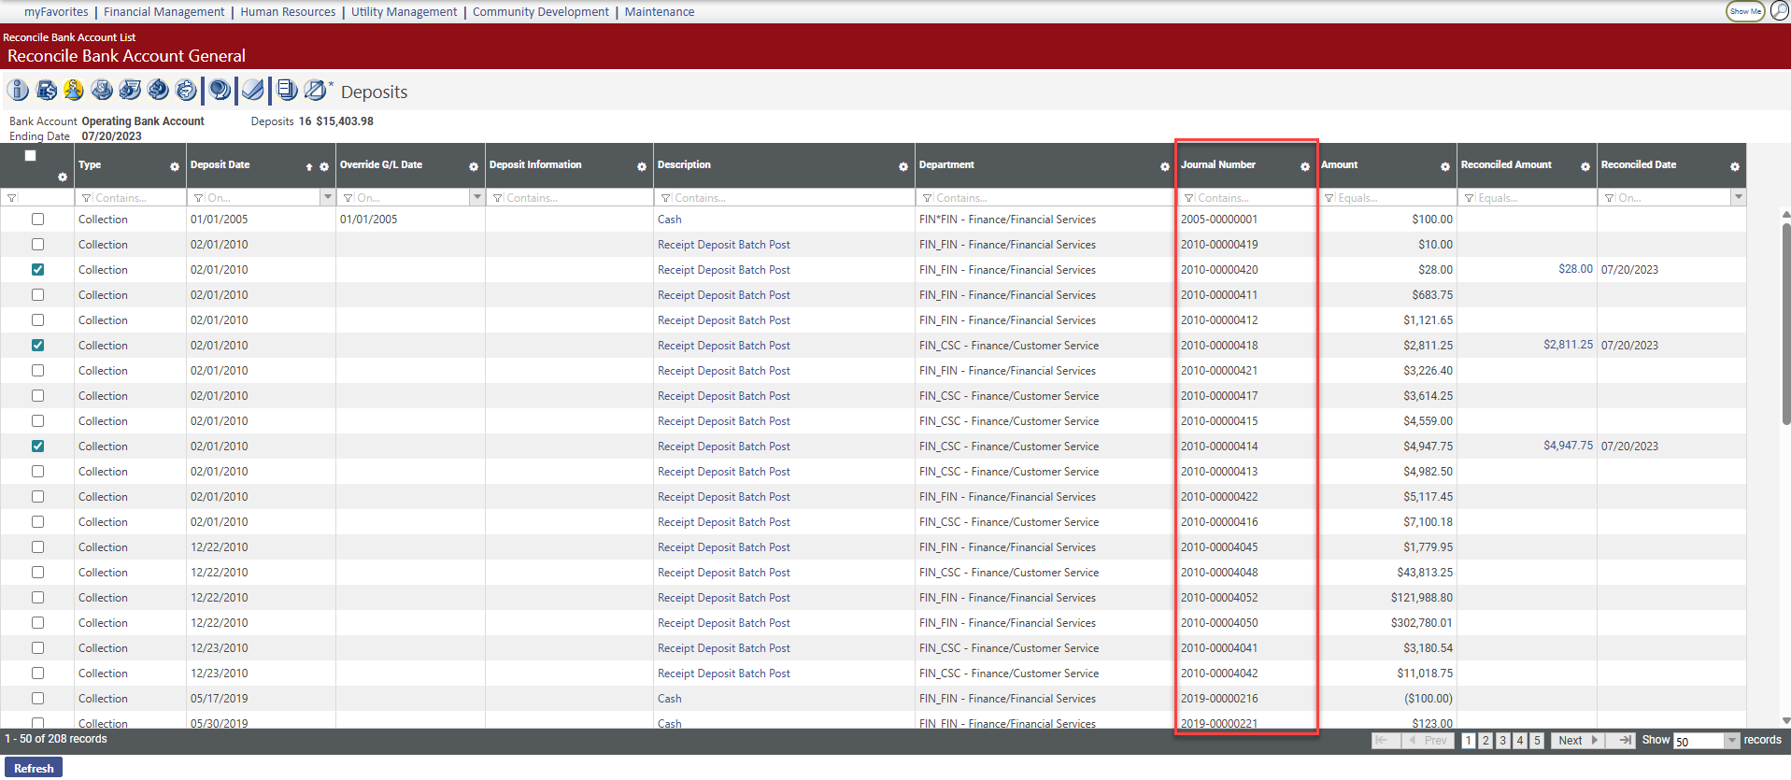1791x780 pixels.
Task: Uncheck the $28.00 deposit row checkbox
Action: tap(37, 270)
